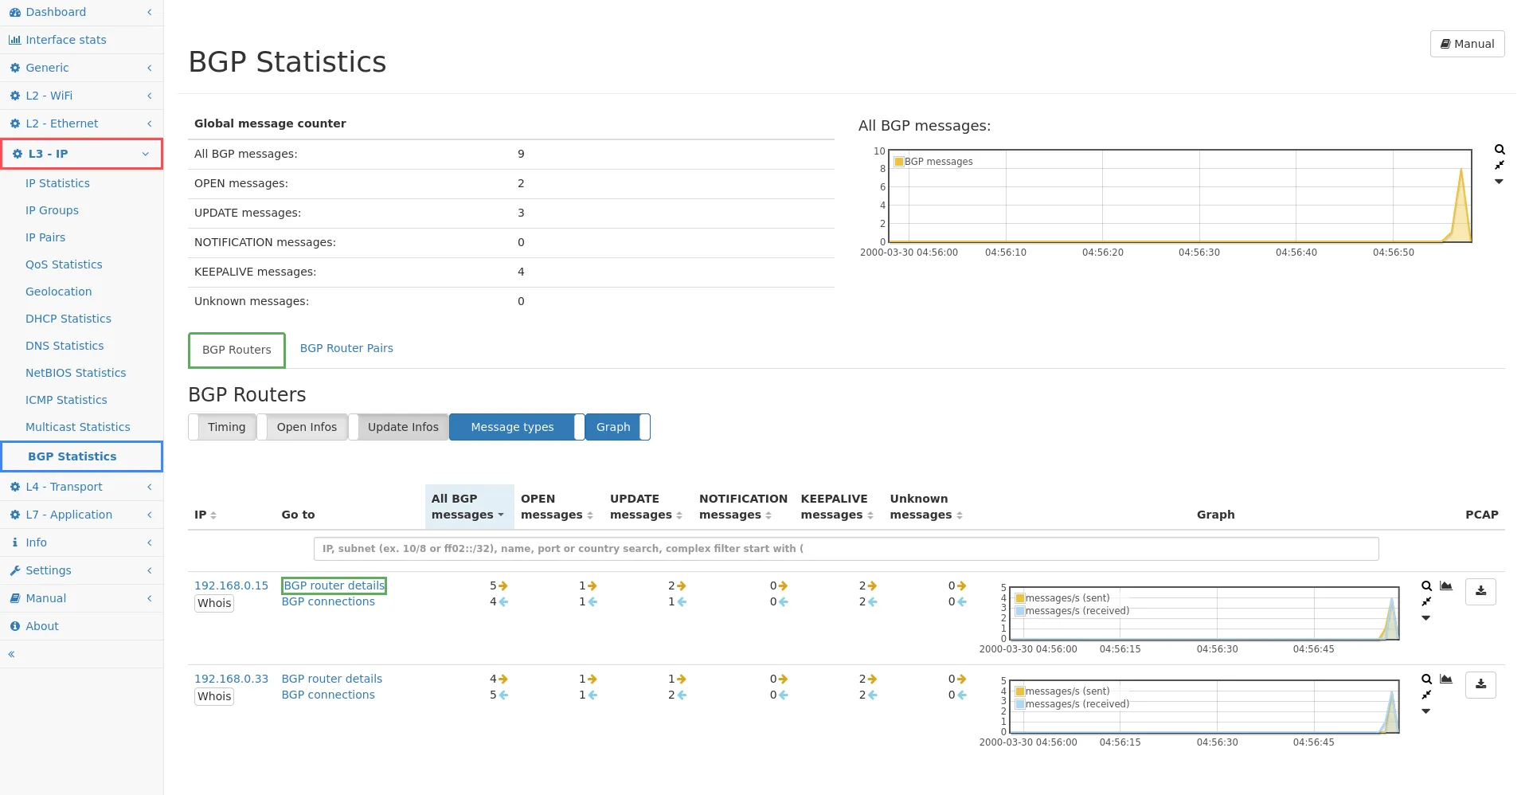Click shrink arrows icon on All BGP messages chart
Viewport: 1529px width, 795px height.
pos(1500,165)
